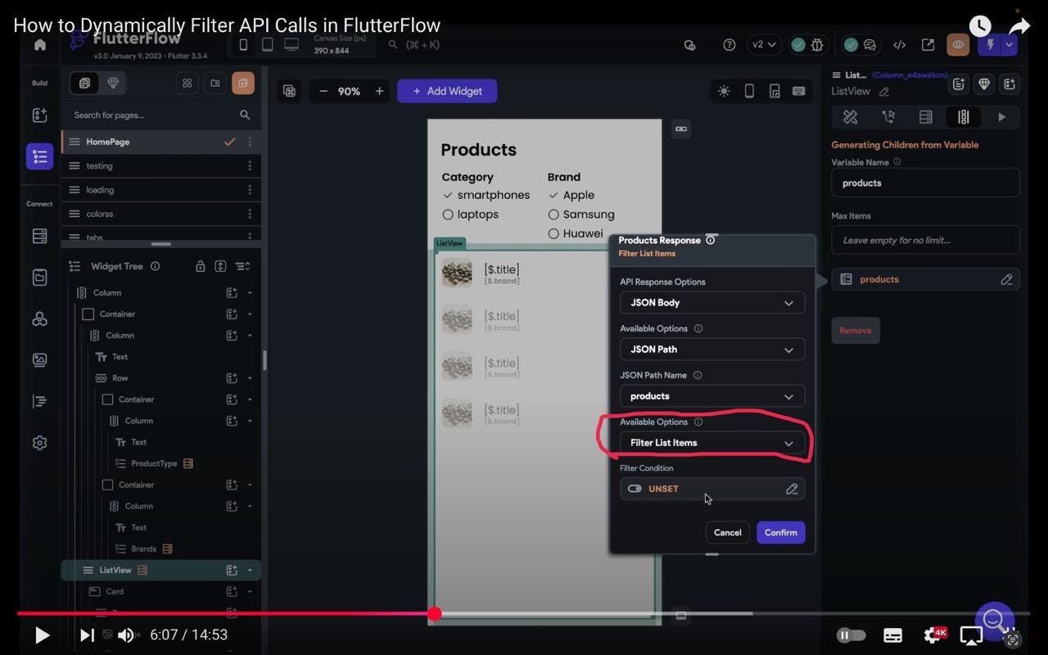Select the HomePage page row
The height and width of the screenshot is (655, 1048).
pyautogui.click(x=161, y=142)
